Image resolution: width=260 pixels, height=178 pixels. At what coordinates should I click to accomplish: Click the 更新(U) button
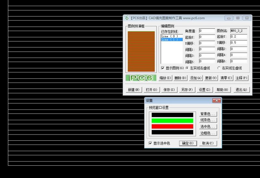211,78
